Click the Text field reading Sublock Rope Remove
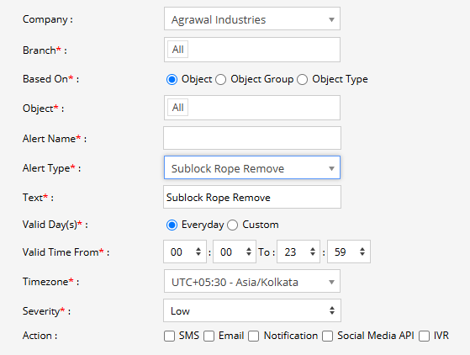 [x=251, y=197]
